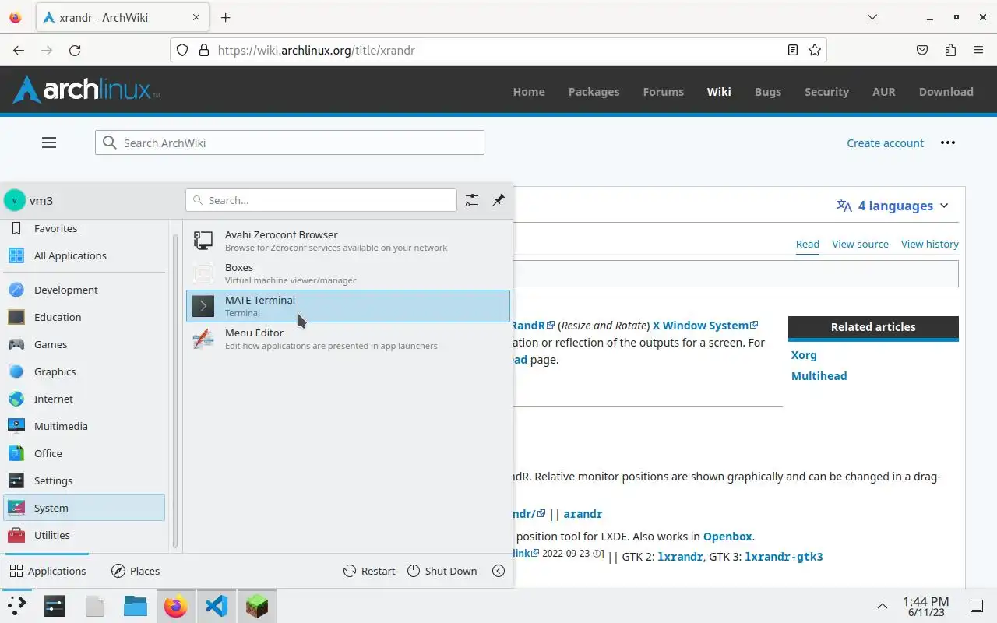Viewport: 997px width, 623px height.
Task: Open the Internet category
Action: (84, 399)
